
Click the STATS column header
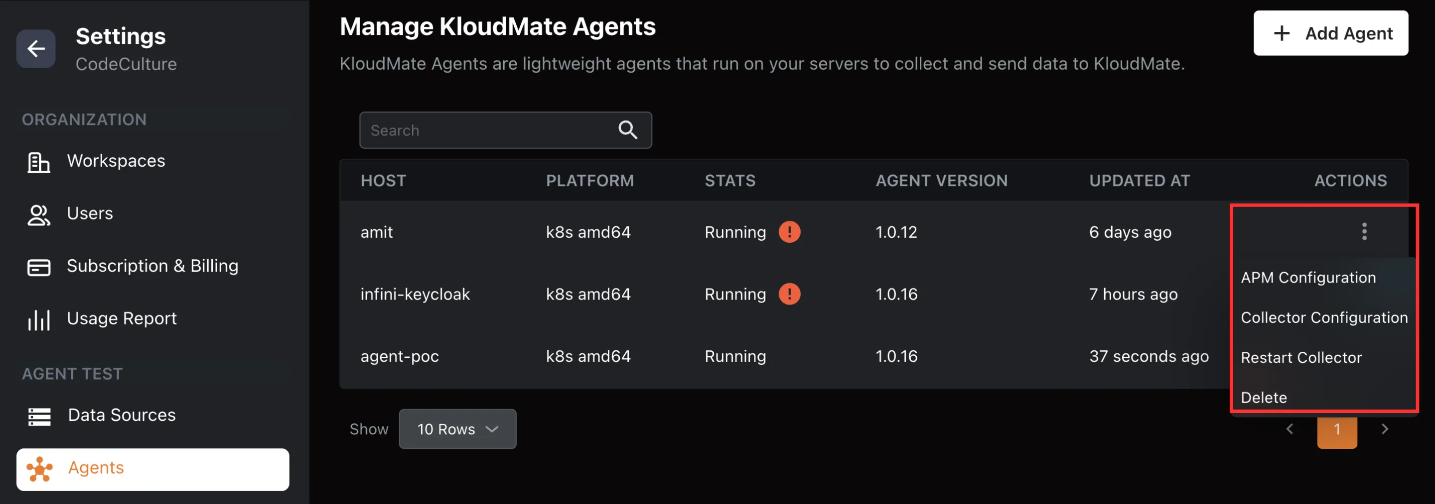(730, 181)
